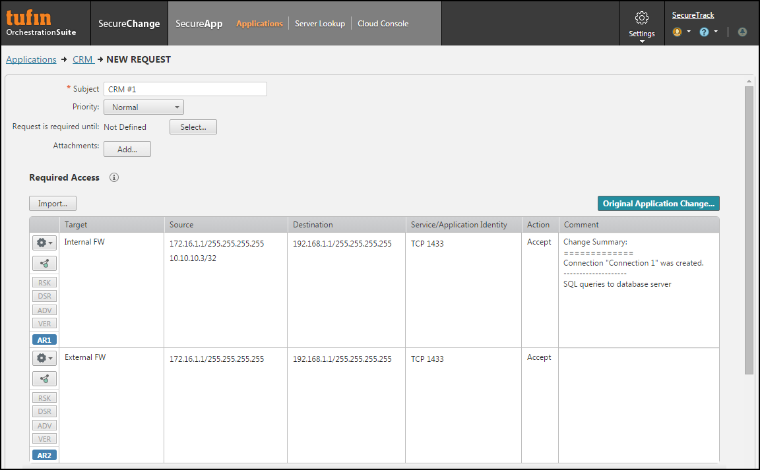This screenshot has width=760, height=470.
Task: Click ADV tool for AR1
Action: coord(44,310)
